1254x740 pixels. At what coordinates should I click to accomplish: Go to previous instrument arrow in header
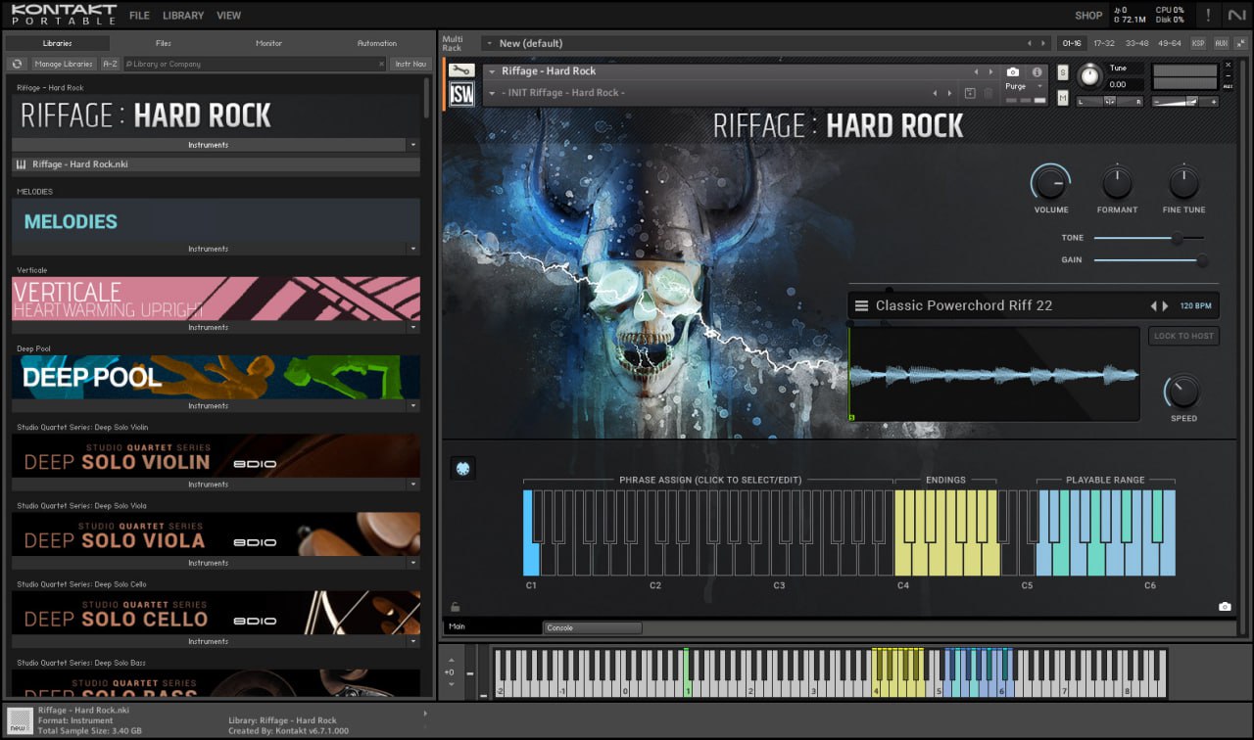pos(976,71)
